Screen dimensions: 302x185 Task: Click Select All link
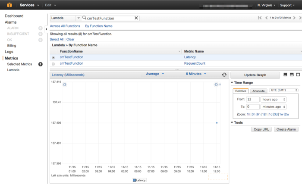point(57,39)
